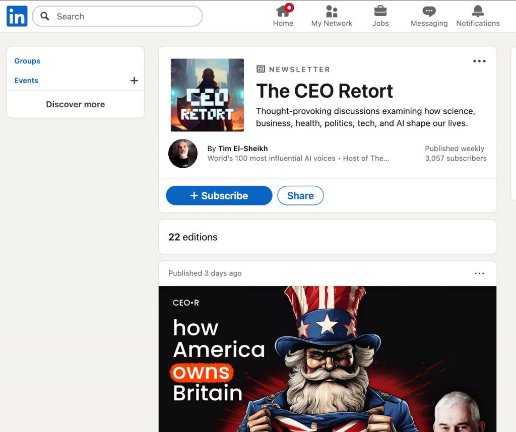Open My Network icon
This screenshot has width=516, height=432.
332,11
